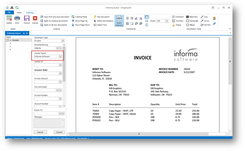This screenshot has width=245, height=151.
Task: Go to previous page with left arrow icon
Action: pos(128,18)
